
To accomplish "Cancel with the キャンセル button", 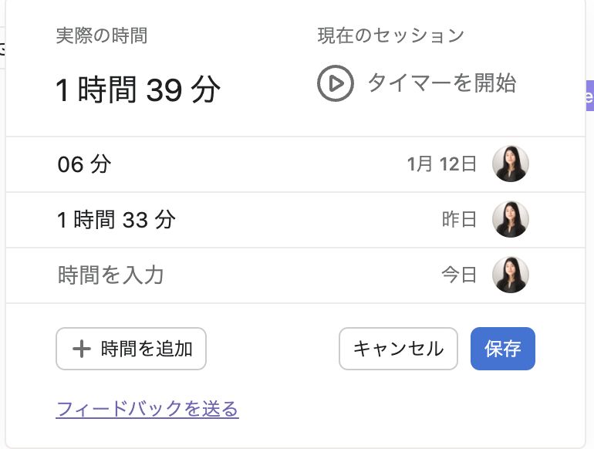I will pyautogui.click(x=398, y=349).
